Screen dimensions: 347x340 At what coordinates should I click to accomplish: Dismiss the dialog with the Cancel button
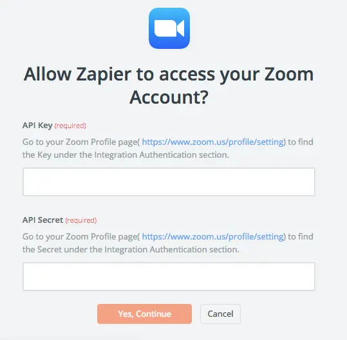[220, 314]
